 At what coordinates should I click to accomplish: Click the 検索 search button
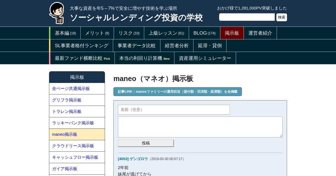point(282,17)
